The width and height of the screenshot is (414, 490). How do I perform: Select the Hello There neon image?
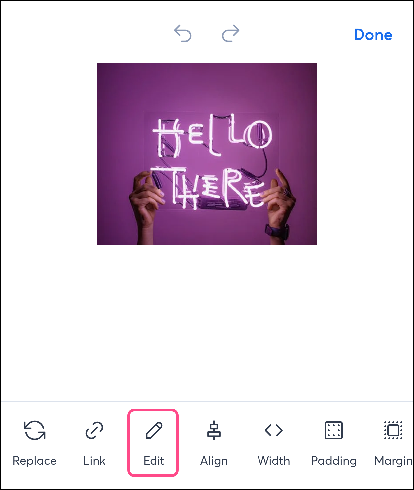(x=207, y=154)
